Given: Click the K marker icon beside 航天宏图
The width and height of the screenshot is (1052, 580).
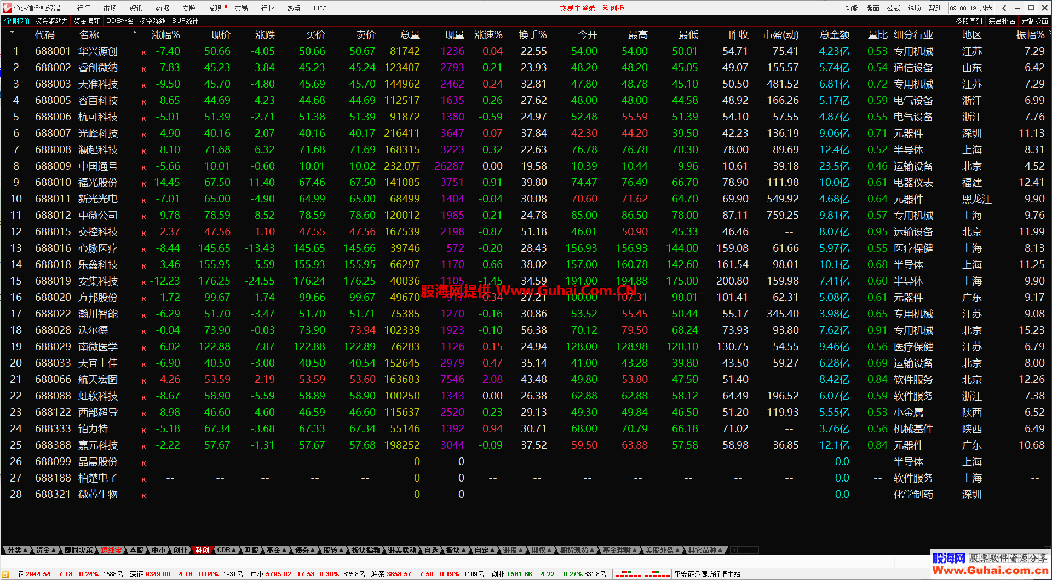Looking at the screenshot, I should pyautogui.click(x=143, y=381).
